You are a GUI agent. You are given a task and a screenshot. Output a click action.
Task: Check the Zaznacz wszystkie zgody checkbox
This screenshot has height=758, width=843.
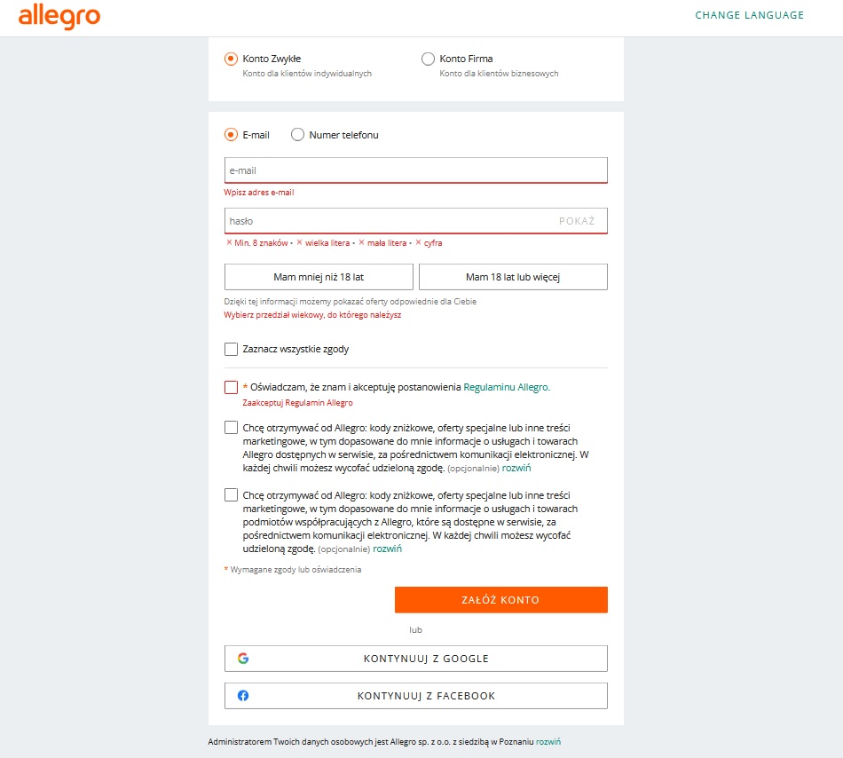(x=232, y=349)
